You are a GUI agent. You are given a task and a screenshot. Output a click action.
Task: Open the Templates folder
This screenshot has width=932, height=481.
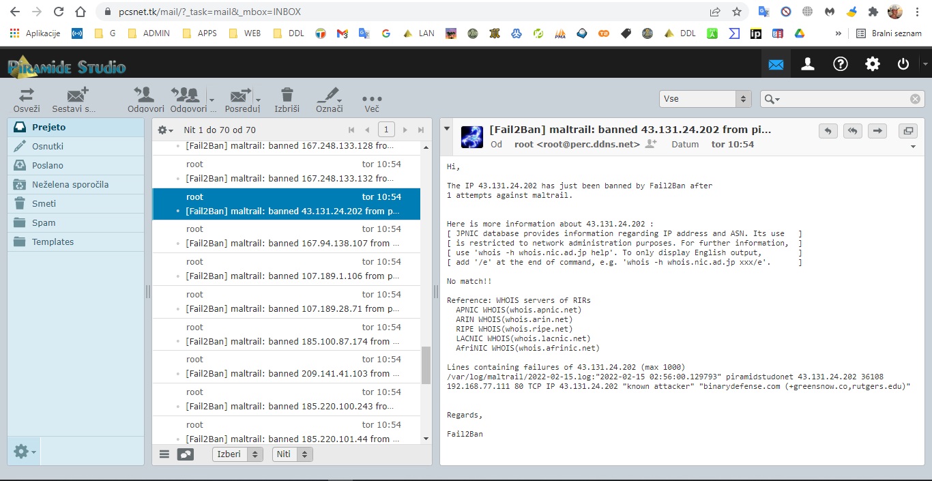pyautogui.click(x=76, y=242)
